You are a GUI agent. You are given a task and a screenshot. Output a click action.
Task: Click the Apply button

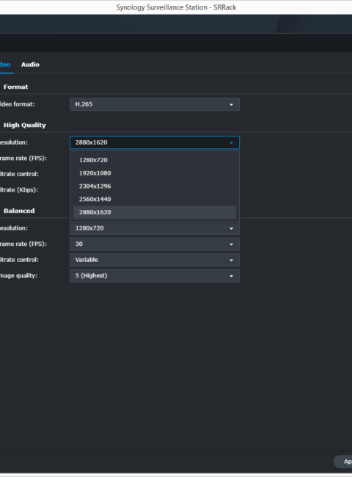coord(343,462)
